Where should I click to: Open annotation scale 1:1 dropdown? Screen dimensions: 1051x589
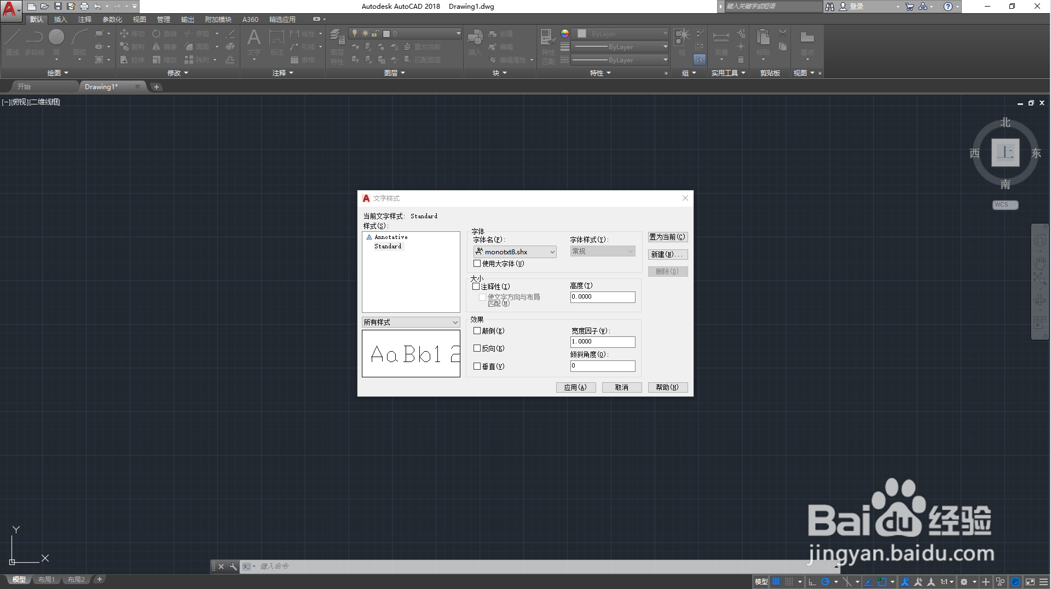pos(946,582)
